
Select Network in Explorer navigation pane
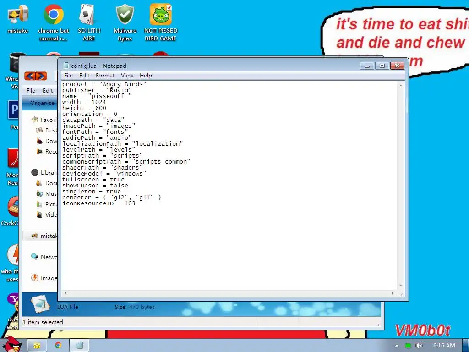(44, 257)
